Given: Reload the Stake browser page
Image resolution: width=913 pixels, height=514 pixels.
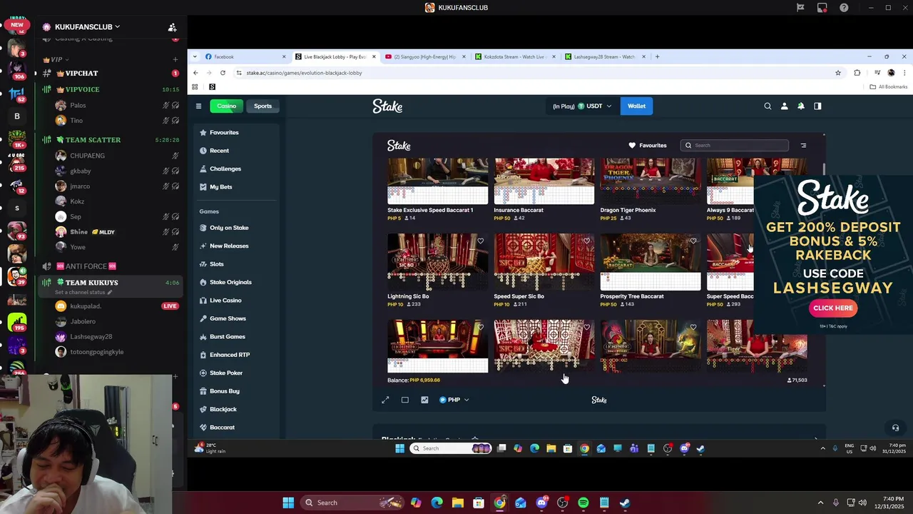Looking at the screenshot, I should coord(223,73).
